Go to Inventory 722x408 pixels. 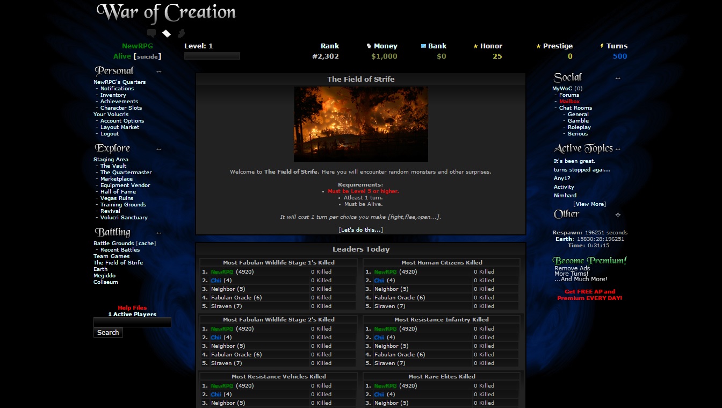[x=113, y=95]
